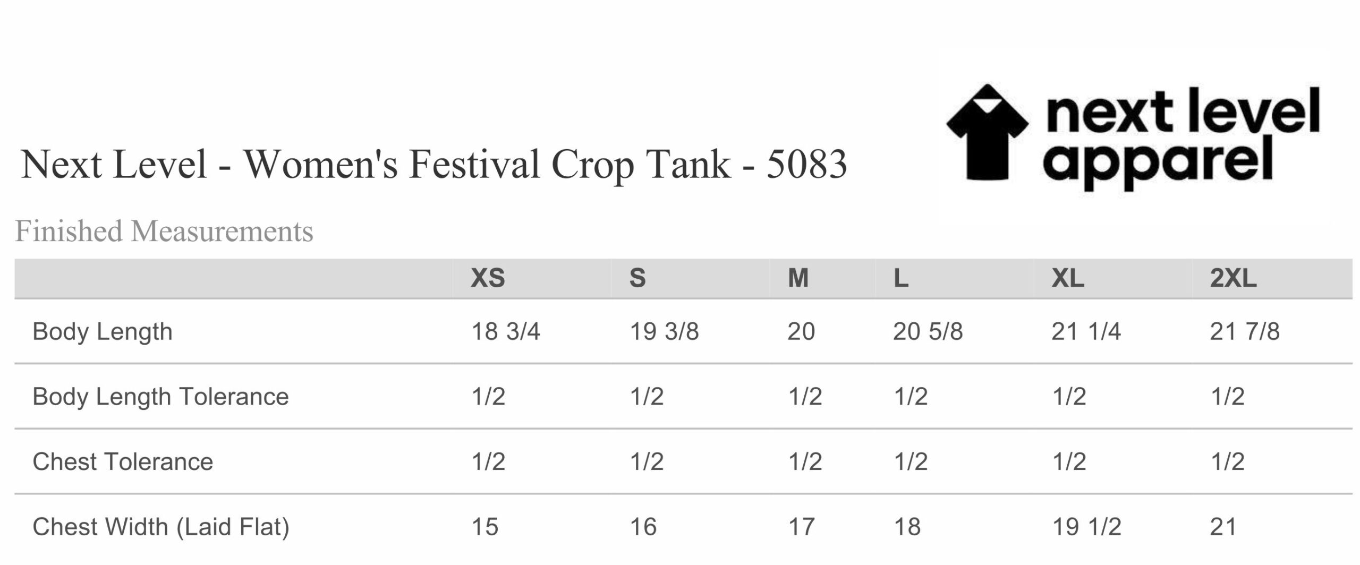1360x565 pixels.
Task: Click the Chest Tolerance row label
Action: [x=123, y=461]
